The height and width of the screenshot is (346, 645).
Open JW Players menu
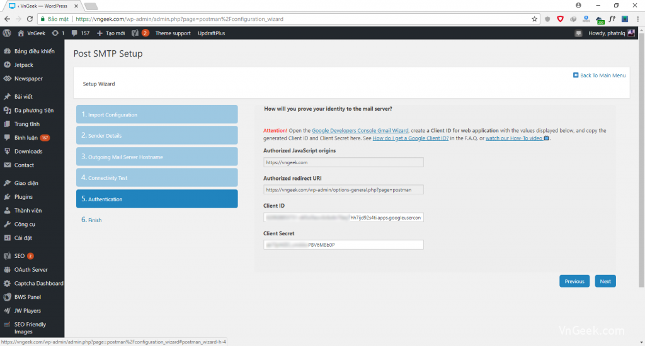[x=32, y=311]
